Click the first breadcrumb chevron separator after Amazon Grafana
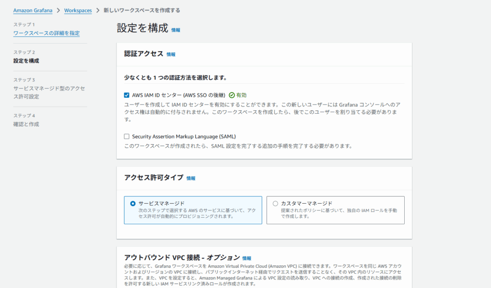 [58, 11]
